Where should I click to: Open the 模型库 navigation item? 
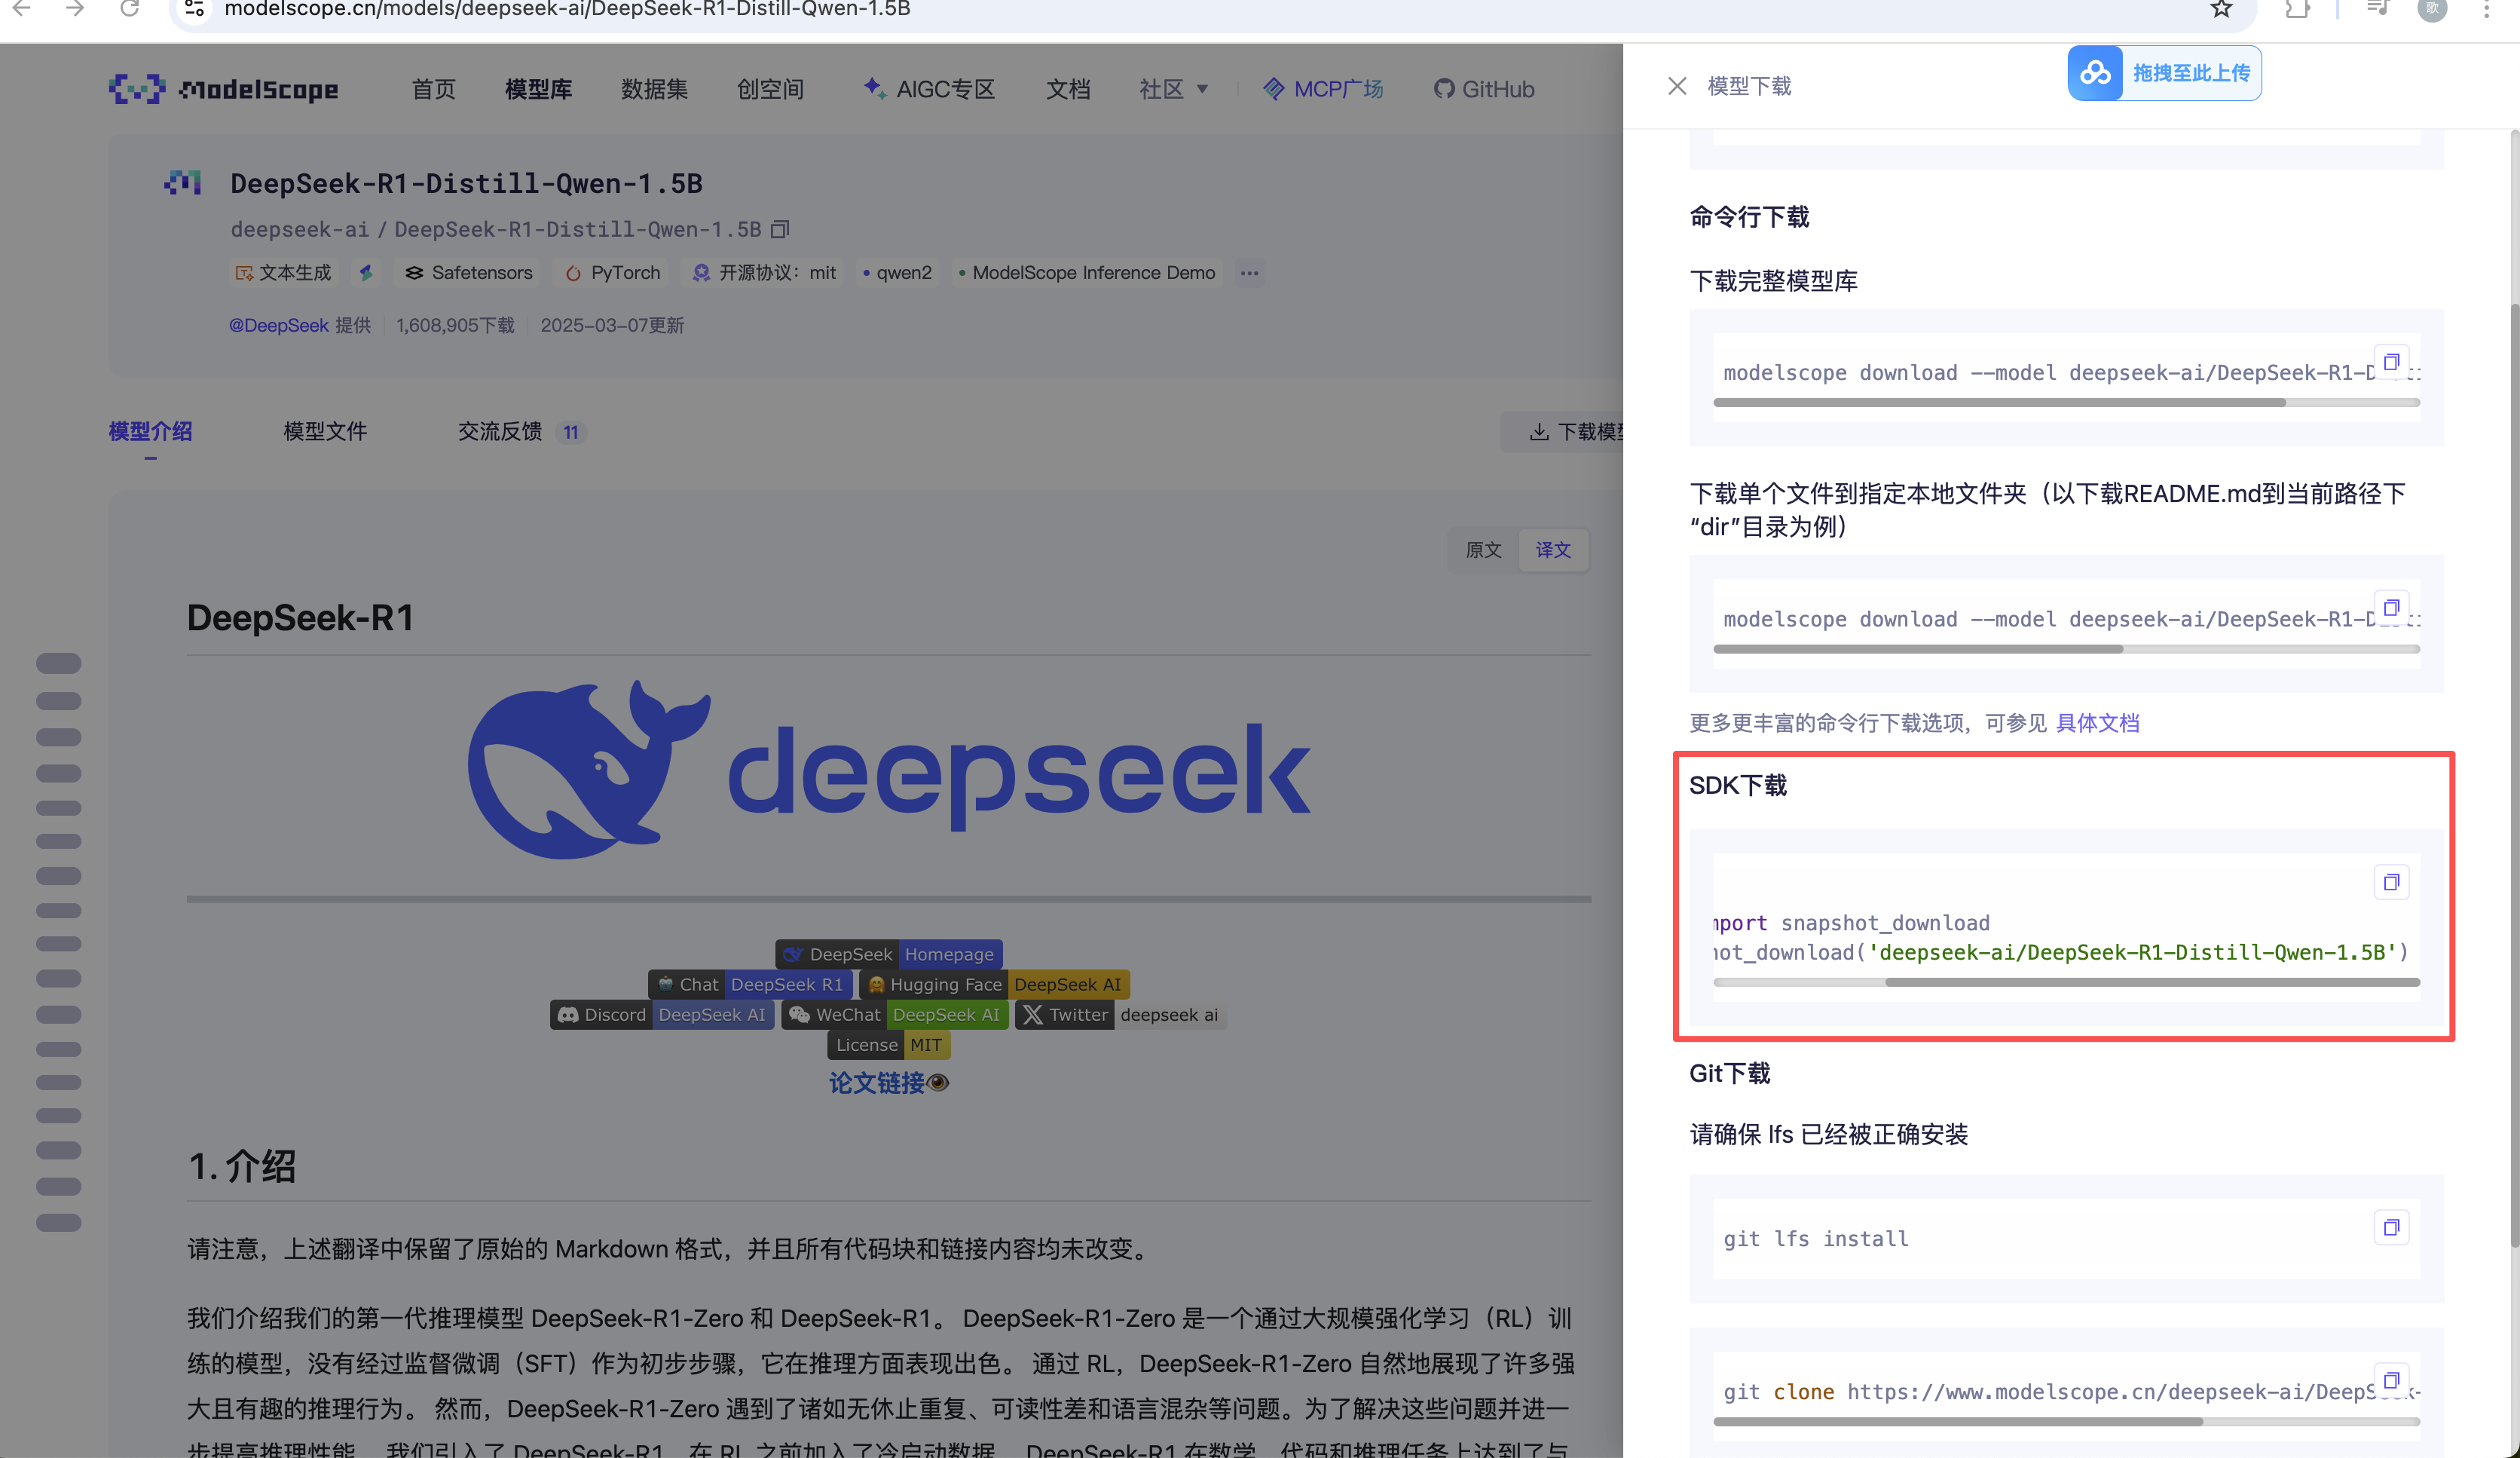[x=538, y=89]
